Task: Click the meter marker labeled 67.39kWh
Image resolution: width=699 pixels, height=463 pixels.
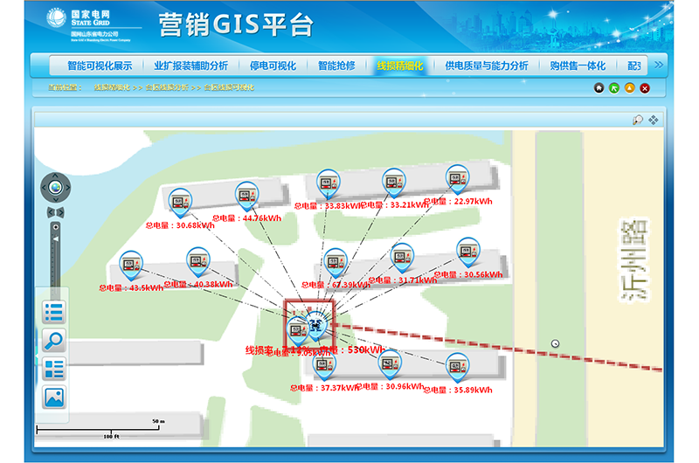Action: 336,262
